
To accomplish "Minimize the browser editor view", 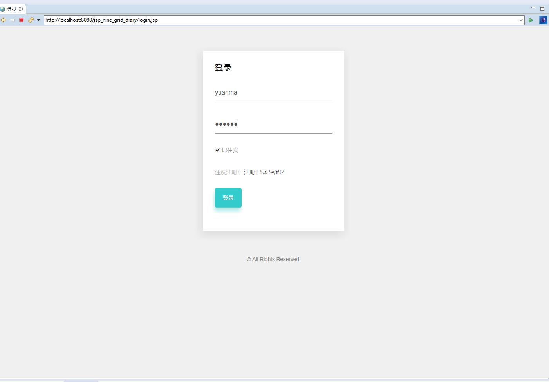I will point(533,8).
